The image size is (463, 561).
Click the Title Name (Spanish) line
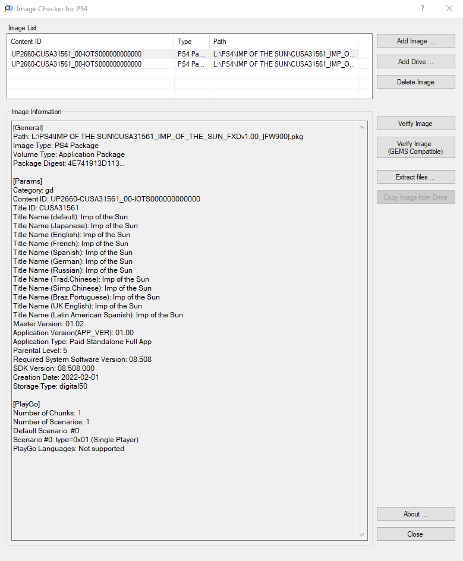(x=73, y=253)
